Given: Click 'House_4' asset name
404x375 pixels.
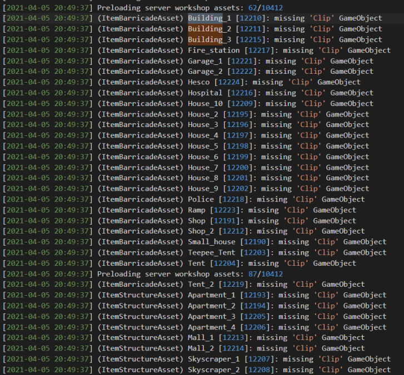Looking at the screenshot, I should click(203, 135).
